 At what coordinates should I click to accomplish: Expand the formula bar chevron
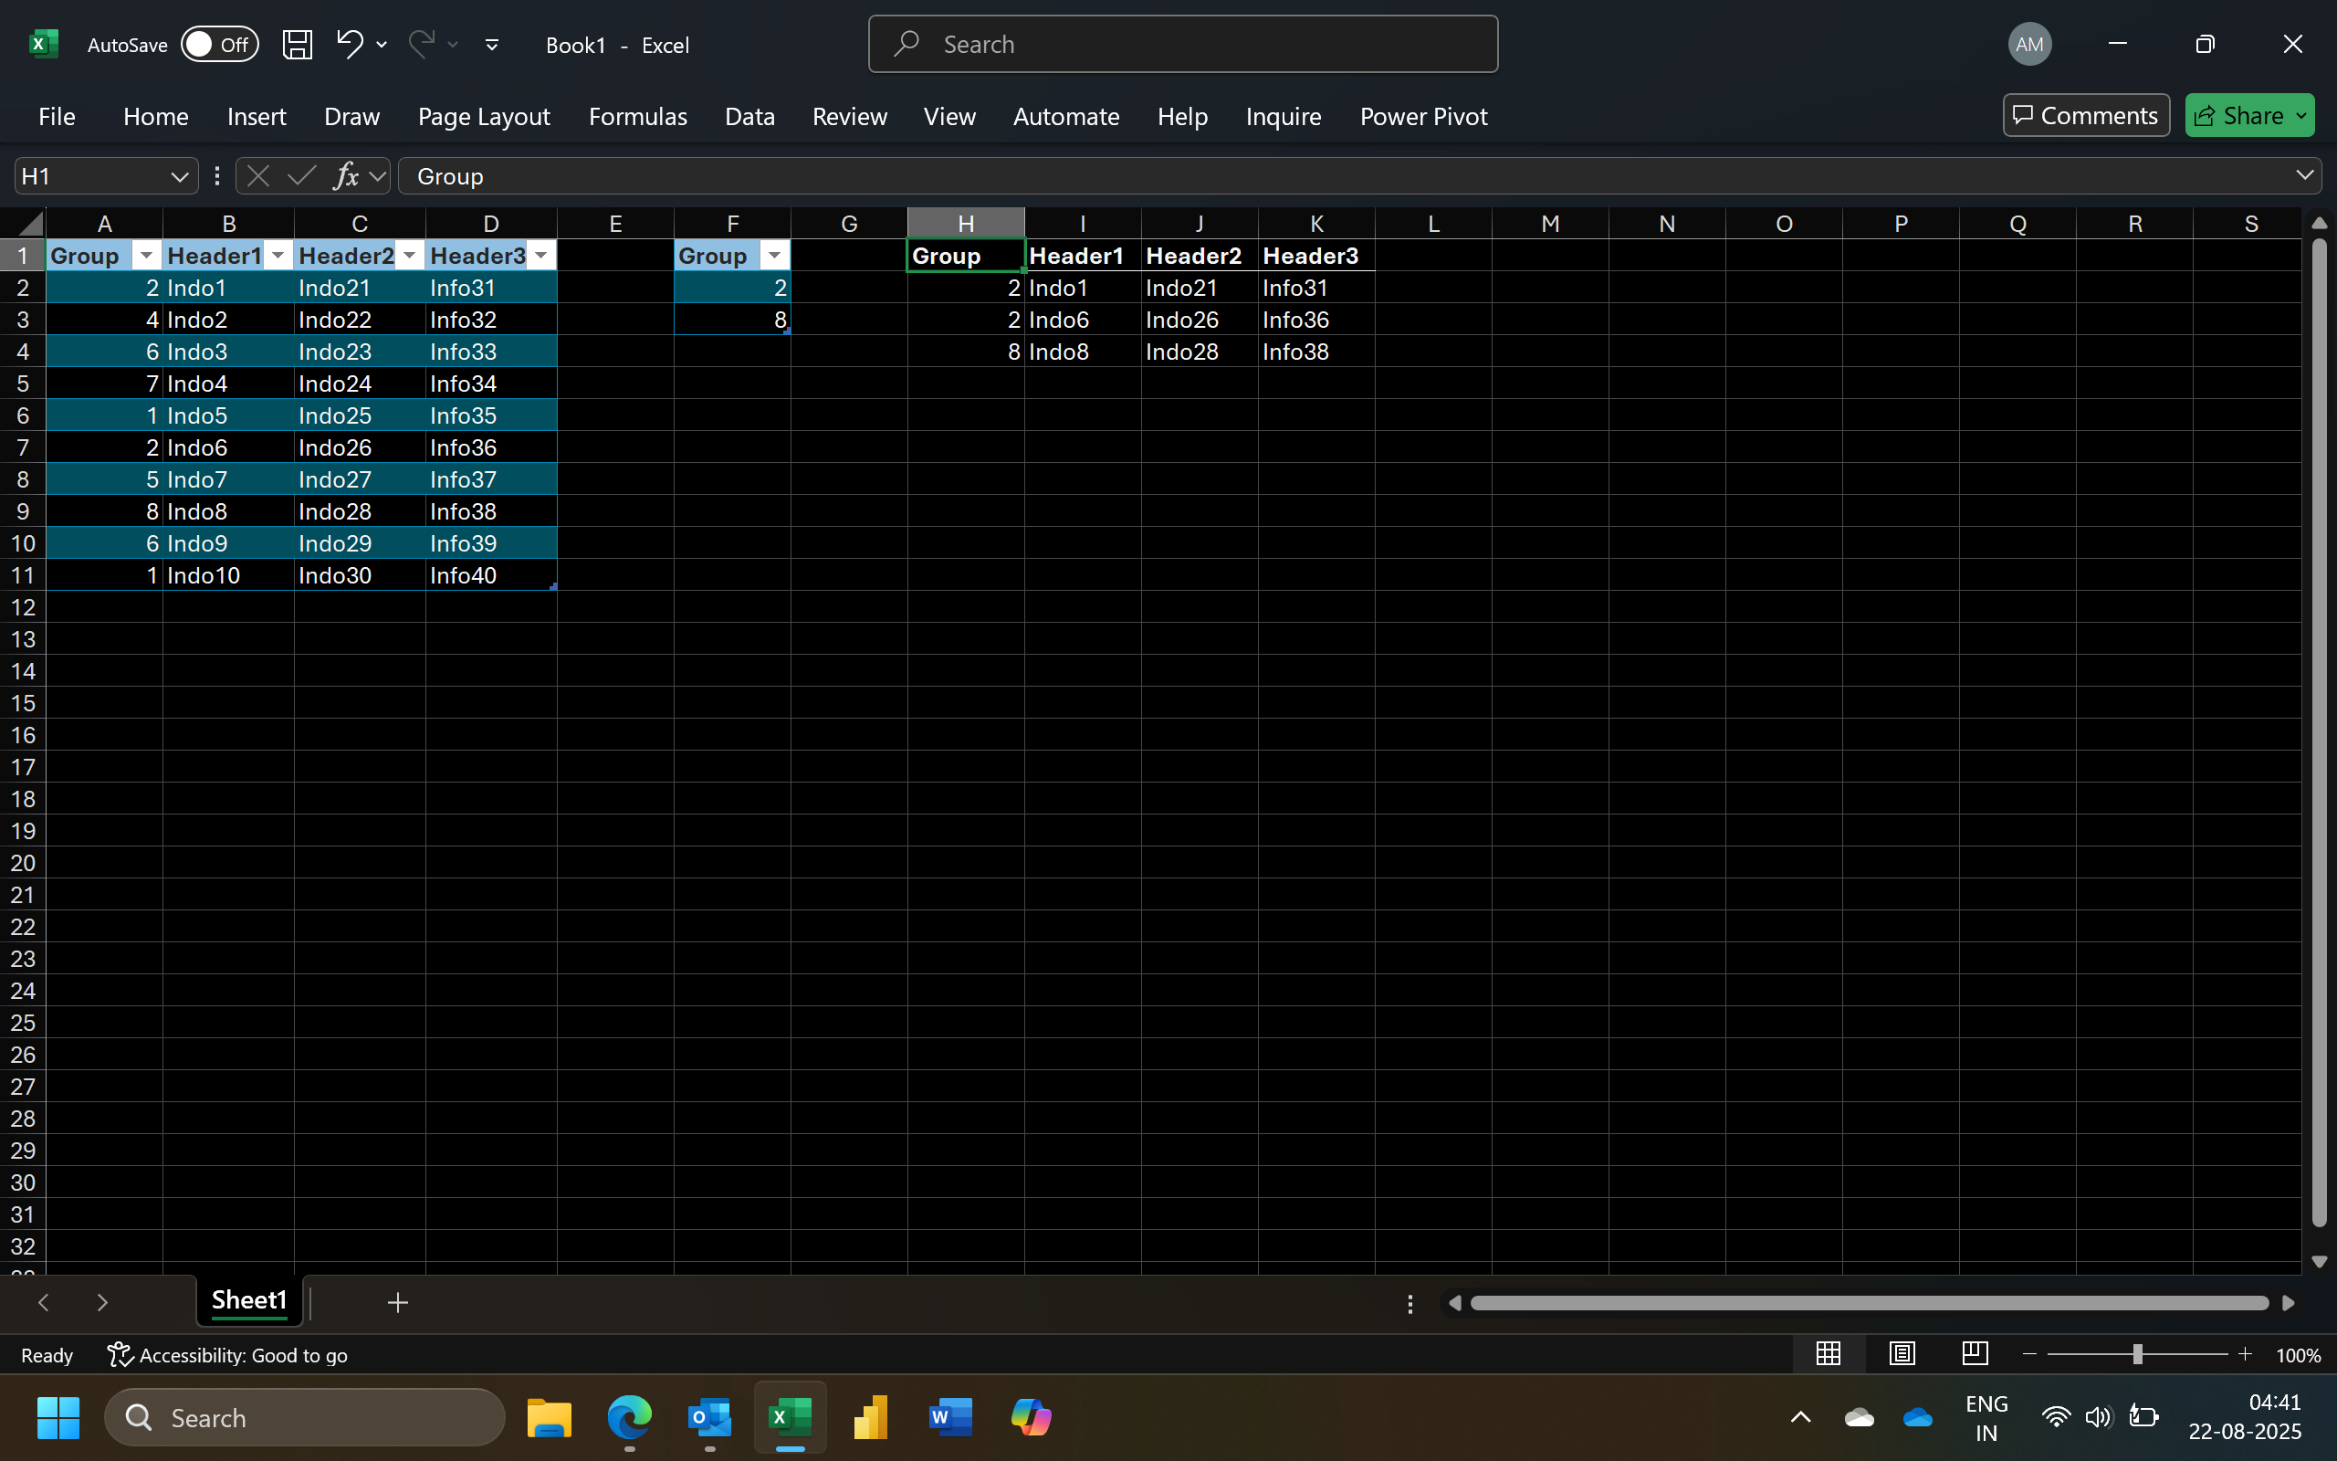pyautogui.click(x=2304, y=176)
